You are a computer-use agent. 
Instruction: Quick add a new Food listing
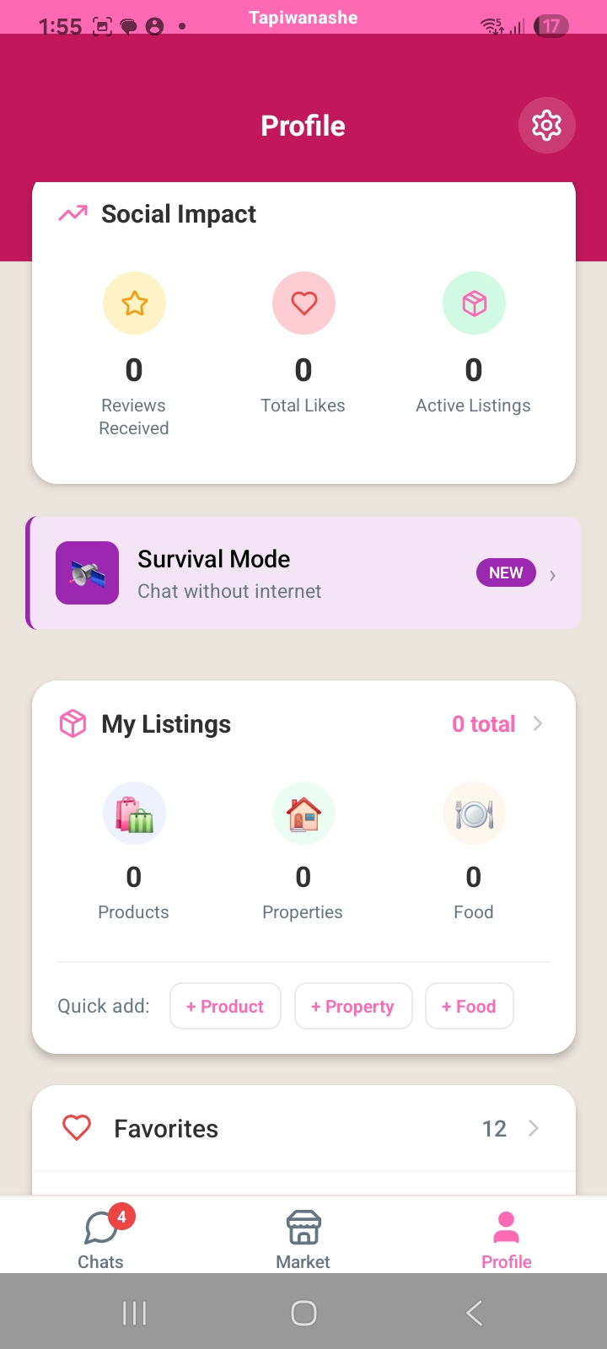click(470, 1006)
